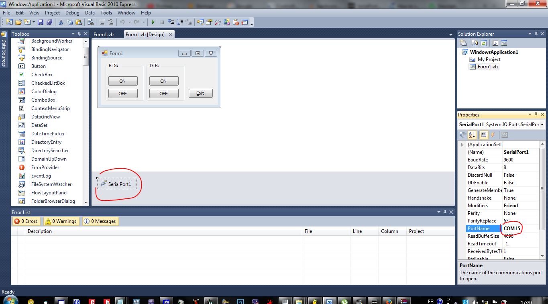This screenshot has width=548, height=304.
Task: Click the Exit button on Form1
Action: [200, 93]
